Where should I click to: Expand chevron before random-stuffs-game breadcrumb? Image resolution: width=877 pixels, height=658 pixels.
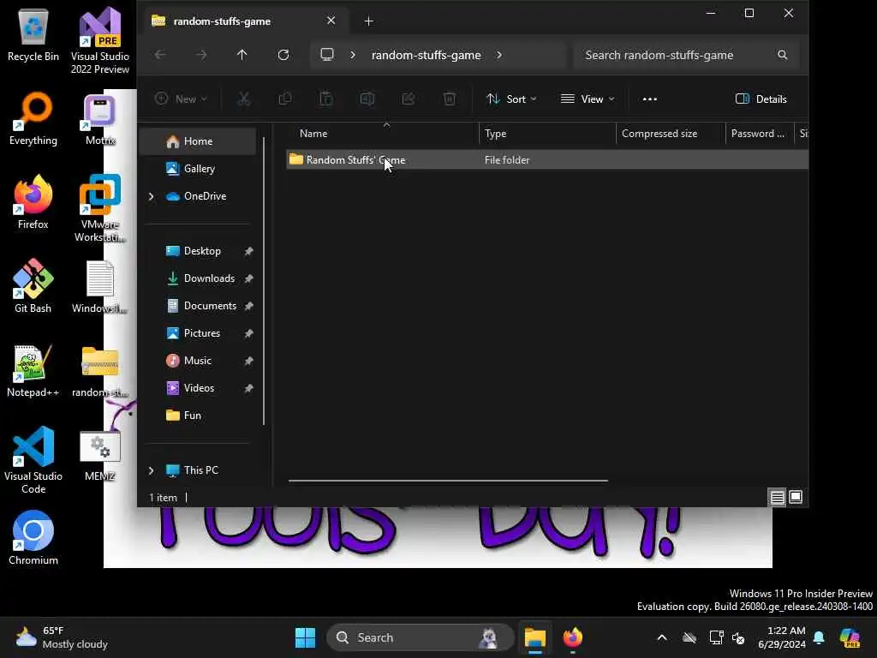[x=353, y=55]
